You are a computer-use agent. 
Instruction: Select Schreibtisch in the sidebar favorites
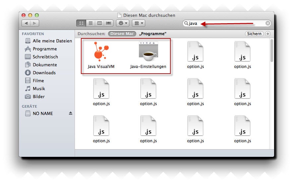[x=45, y=57]
